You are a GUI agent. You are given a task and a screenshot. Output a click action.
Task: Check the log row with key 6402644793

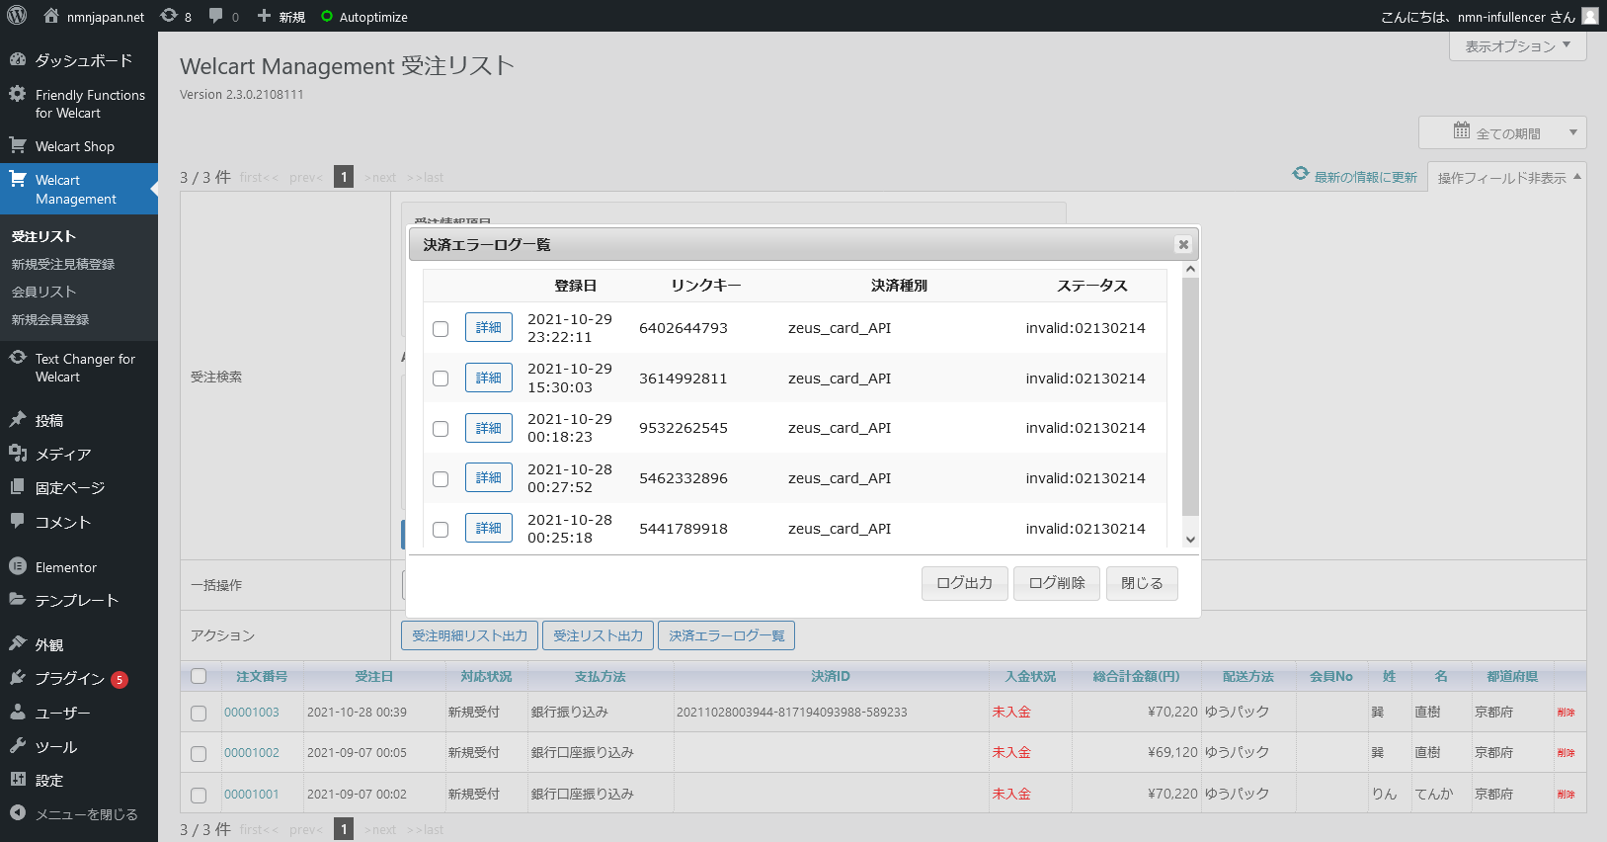(x=441, y=329)
